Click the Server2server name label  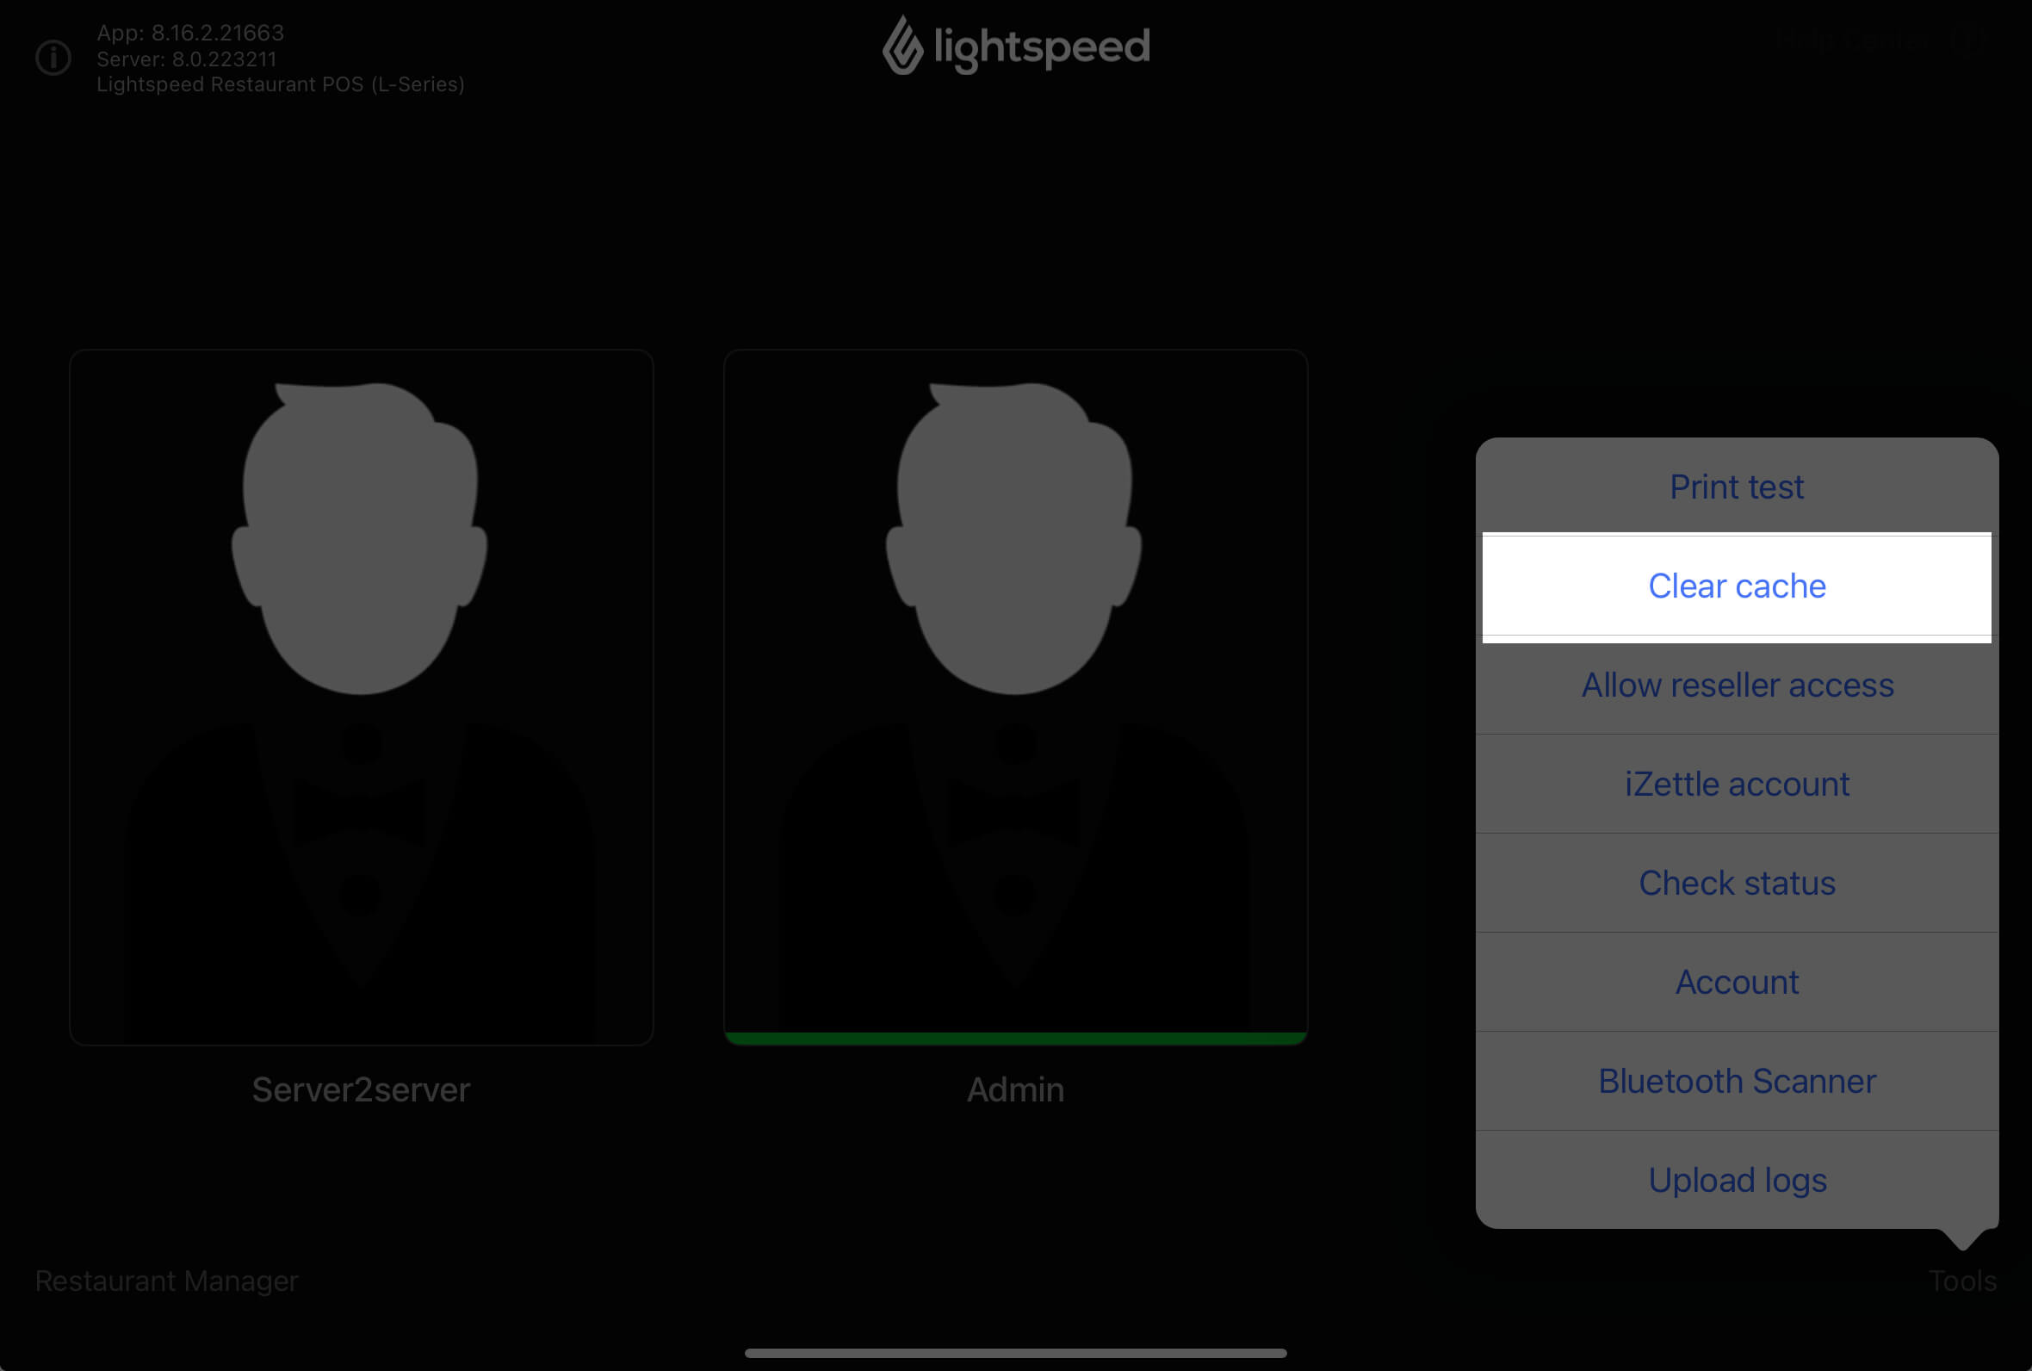pyautogui.click(x=361, y=1089)
